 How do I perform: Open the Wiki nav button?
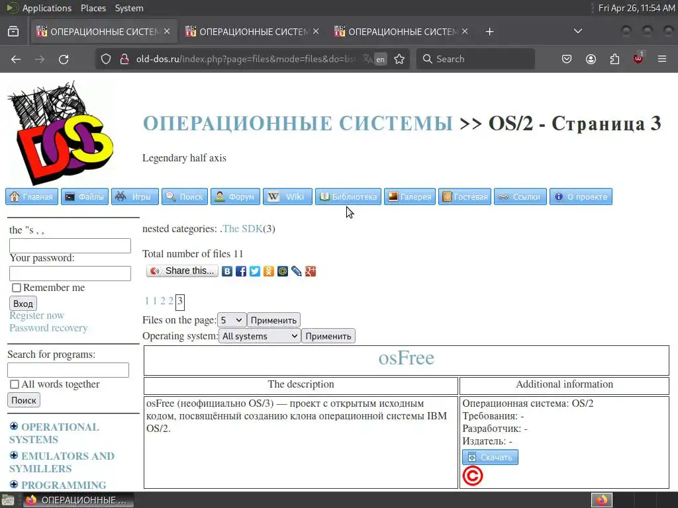287,196
